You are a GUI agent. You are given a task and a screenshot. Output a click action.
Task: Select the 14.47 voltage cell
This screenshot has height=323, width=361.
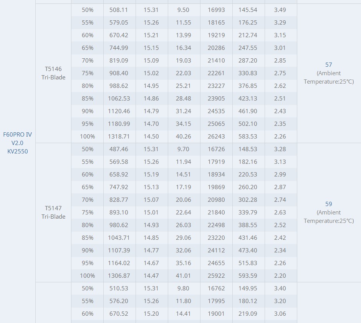point(151,276)
